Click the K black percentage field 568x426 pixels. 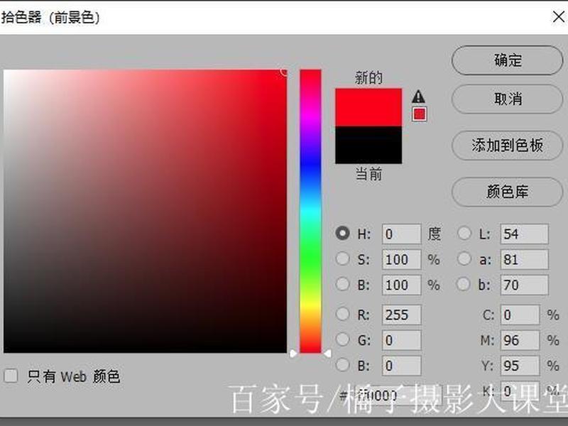tap(520, 391)
